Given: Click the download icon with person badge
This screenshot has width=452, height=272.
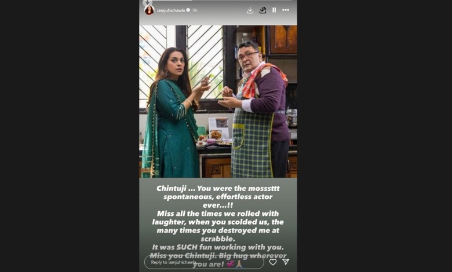Looking at the screenshot, I should 263,10.
